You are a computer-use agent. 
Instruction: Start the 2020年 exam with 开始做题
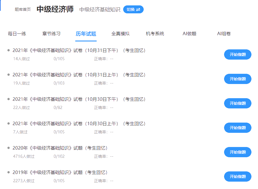point(237,152)
